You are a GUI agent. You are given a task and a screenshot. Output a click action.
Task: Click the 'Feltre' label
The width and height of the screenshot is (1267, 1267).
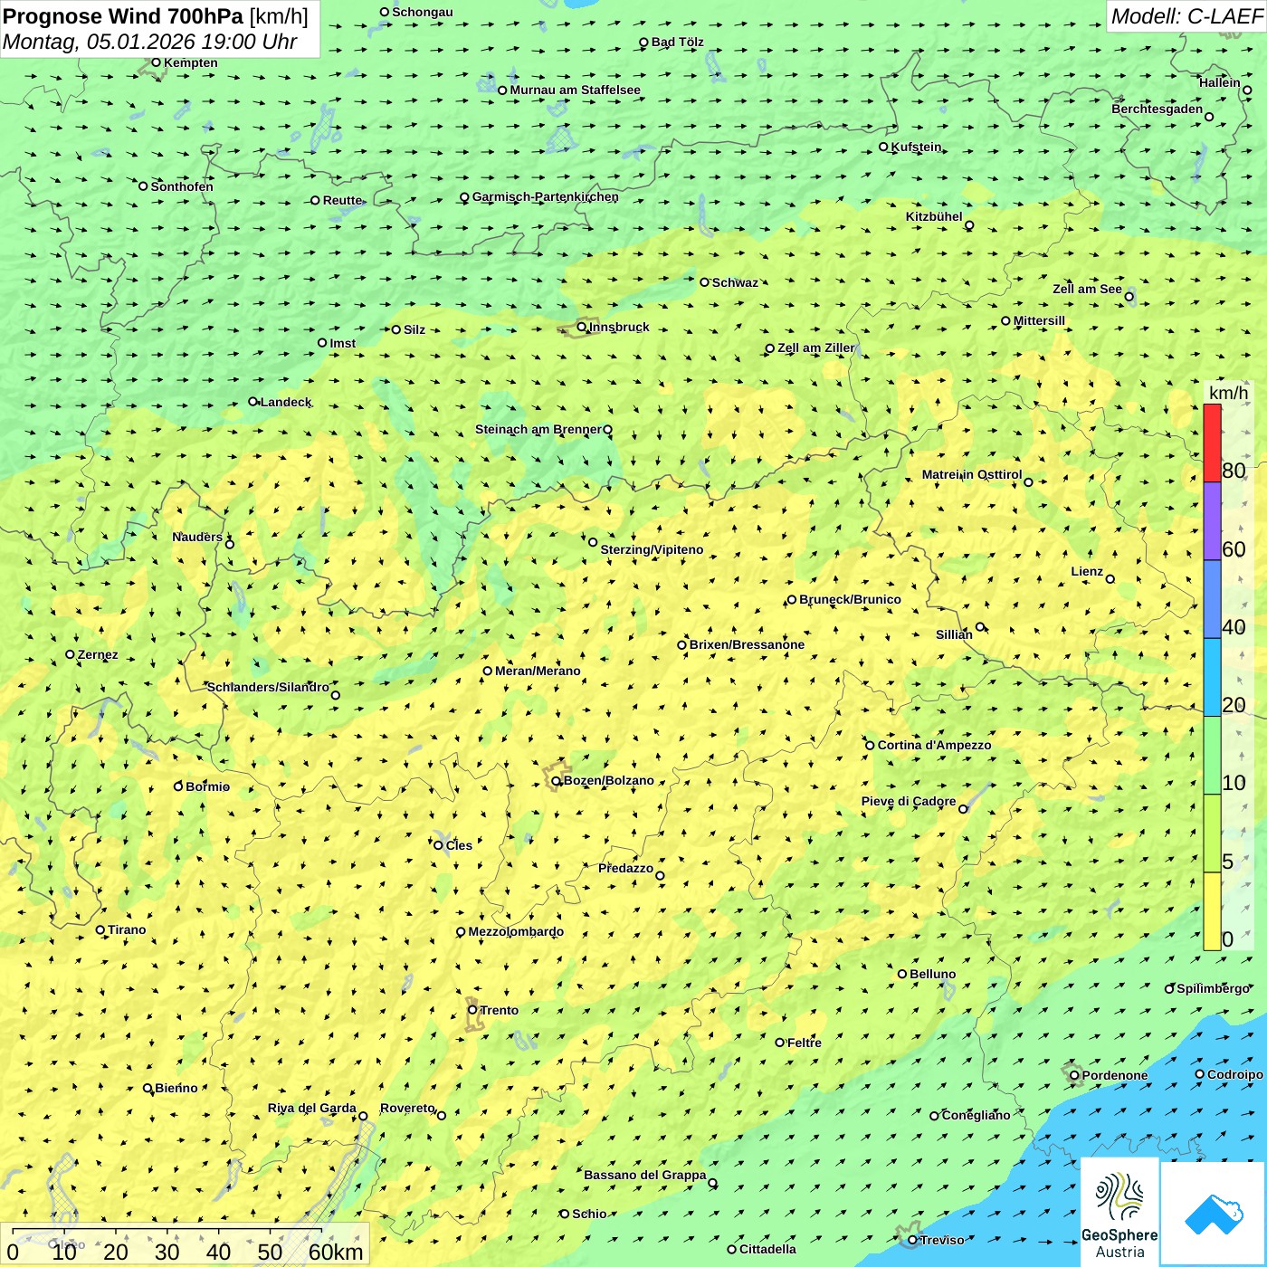(805, 1043)
